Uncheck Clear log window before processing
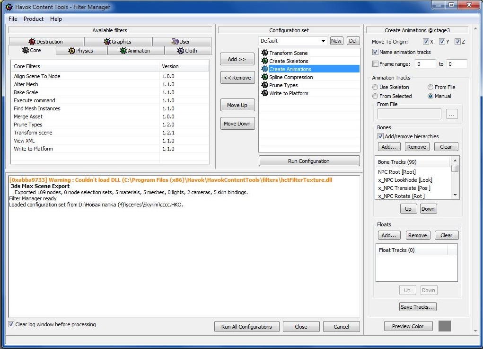Viewport: 483px width, 349px height. click(x=11, y=324)
